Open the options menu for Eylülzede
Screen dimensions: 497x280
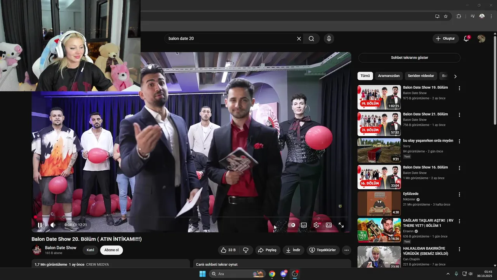coord(459,194)
